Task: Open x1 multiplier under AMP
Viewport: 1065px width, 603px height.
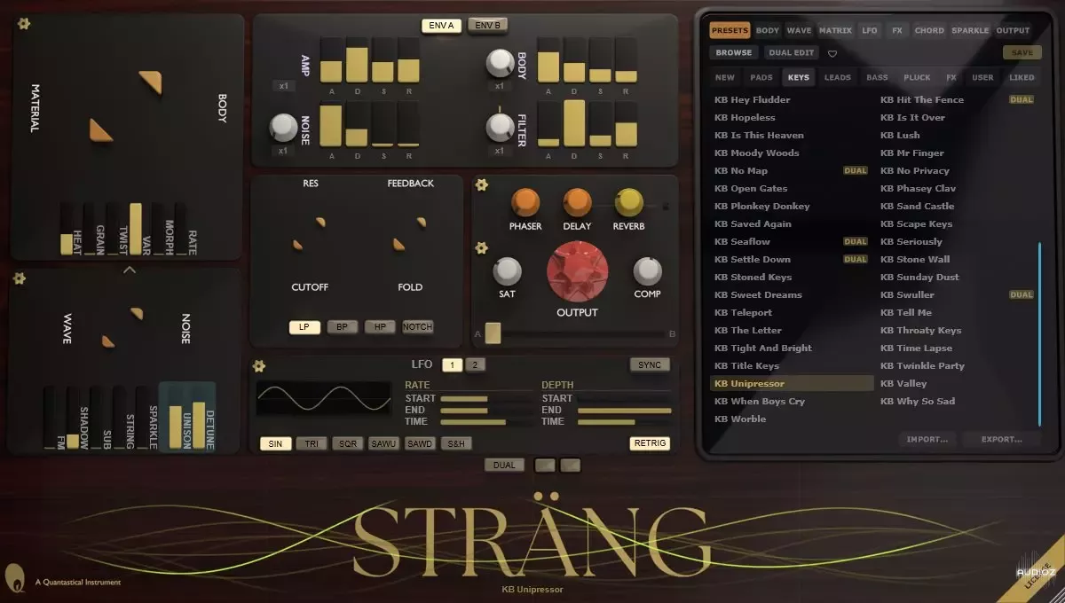Action: [283, 86]
